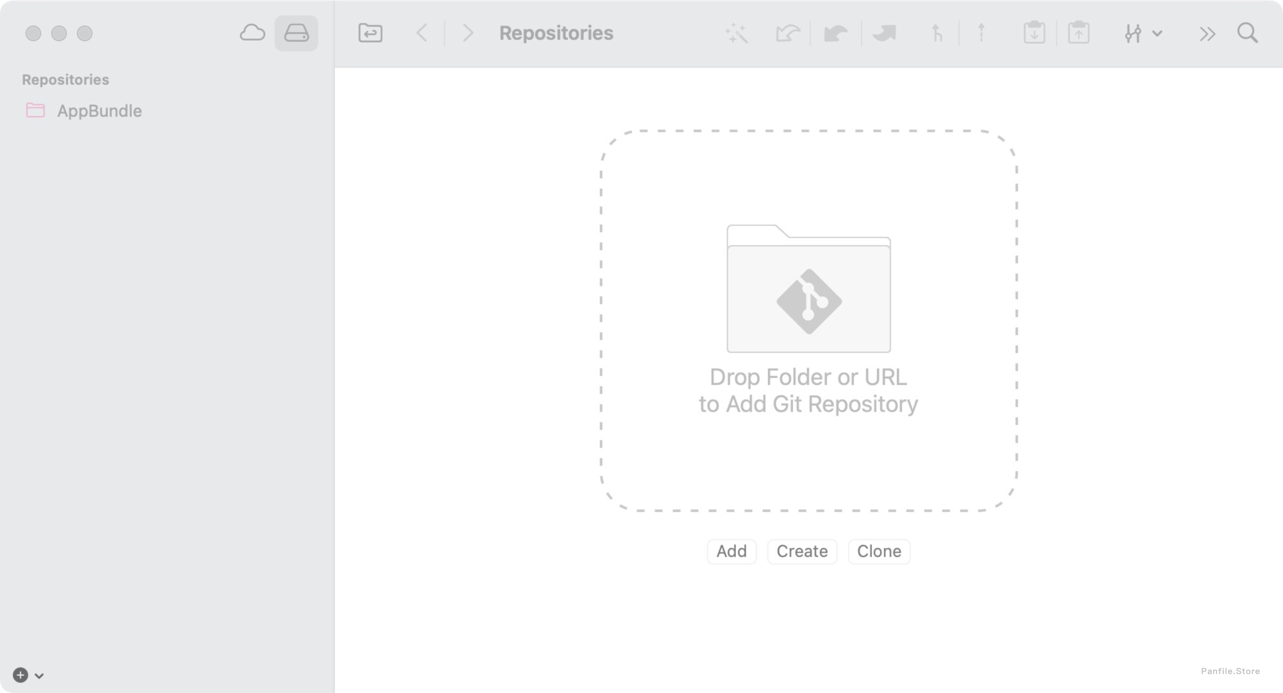Click the open repository folder icon

pyautogui.click(x=370, y=33)
